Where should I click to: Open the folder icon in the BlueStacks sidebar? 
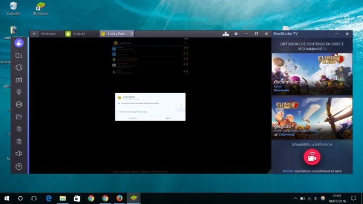(x=19, y=116)
